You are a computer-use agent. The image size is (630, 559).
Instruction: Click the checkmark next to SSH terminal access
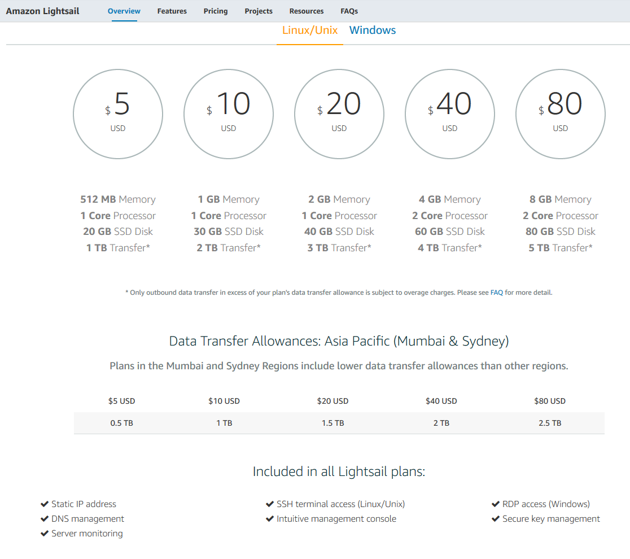click(270, 504)
